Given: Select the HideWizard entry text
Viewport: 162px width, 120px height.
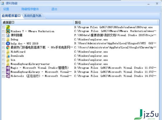Looking at the screenshot, I should coord(18,52).
